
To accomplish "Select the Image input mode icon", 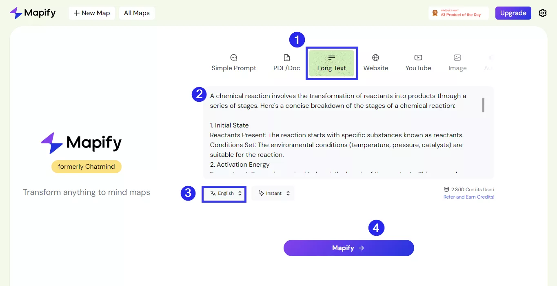I will point(457,57).
